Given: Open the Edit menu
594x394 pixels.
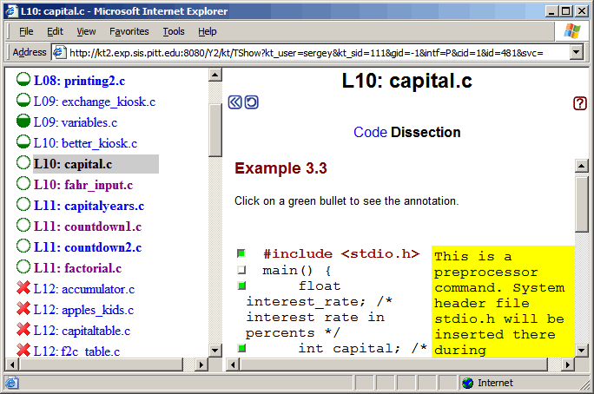Looking at the screenshot, I should coord(55,31).
